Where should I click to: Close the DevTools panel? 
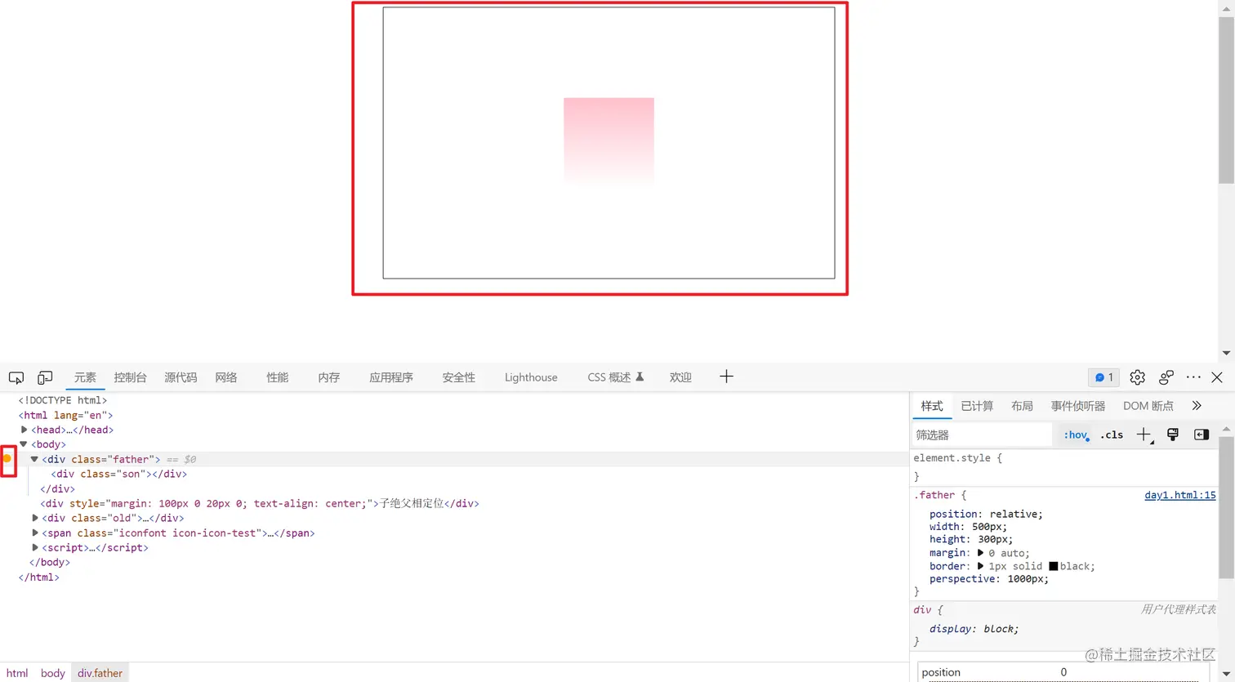1217,377
